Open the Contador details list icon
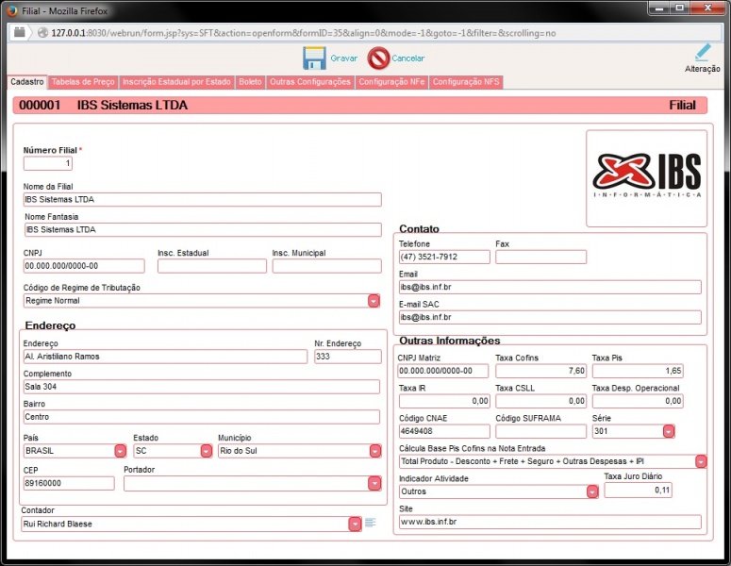 pos(370,523)
